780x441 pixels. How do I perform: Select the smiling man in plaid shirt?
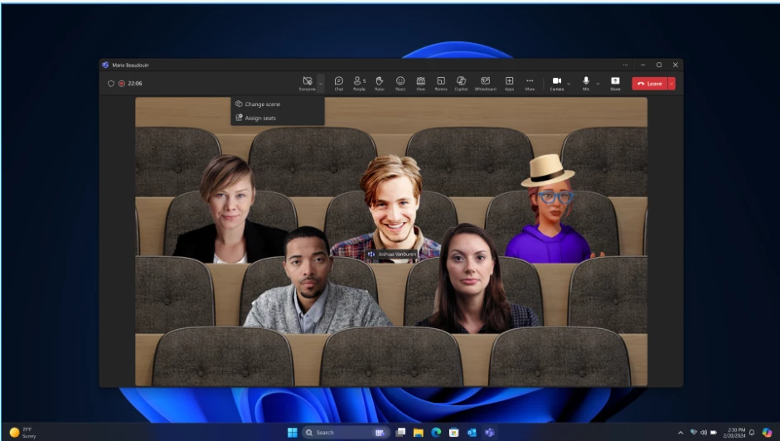point(393,206)
